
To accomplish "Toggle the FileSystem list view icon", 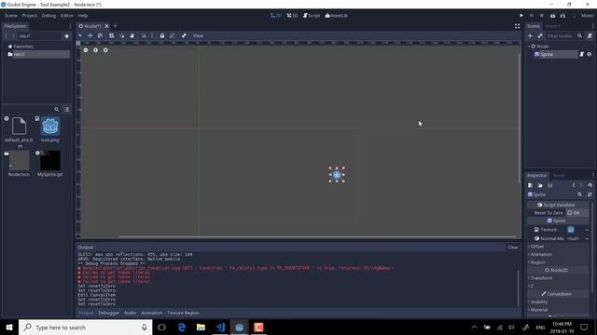I will pyautogui.click(x=66, y=110).
